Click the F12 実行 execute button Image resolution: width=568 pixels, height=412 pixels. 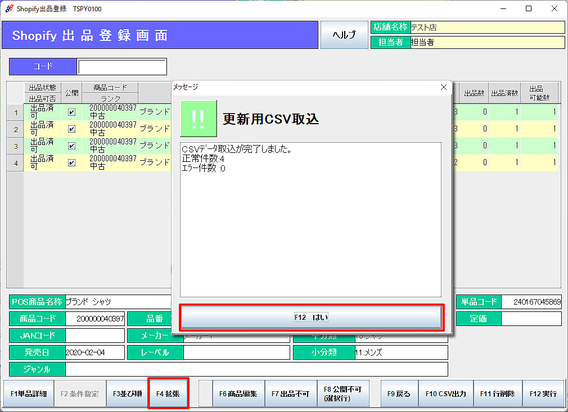[x=543, y=393]
